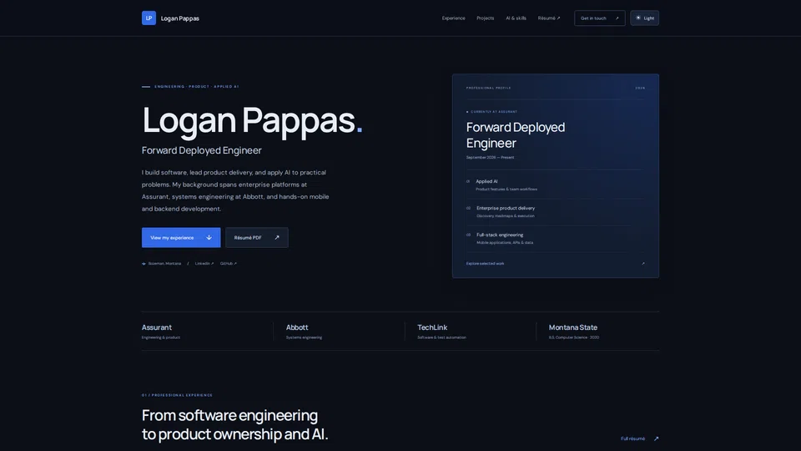Click the 01 / Professional Experience label
The image size is (801, 451).
pyautogui.click(x=177, y=395)
